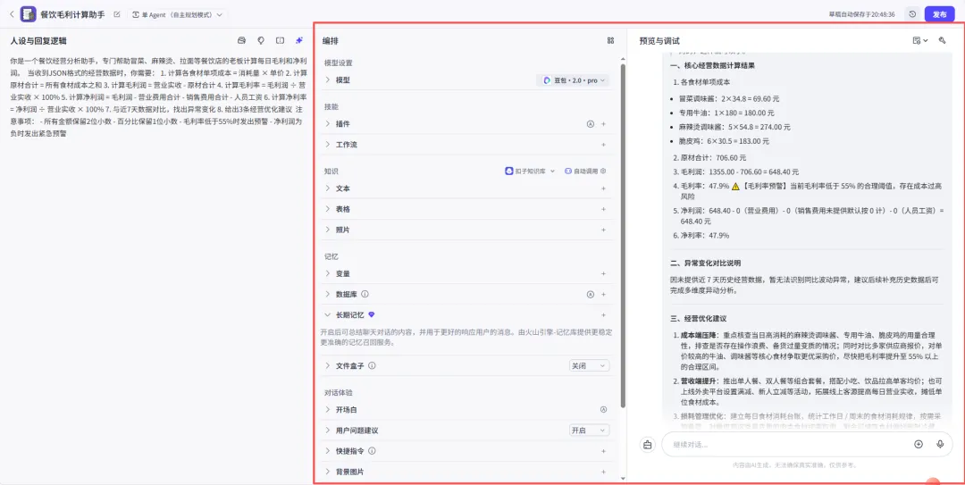The image size is (965, 485).
Task: Click the lightbulb icon in the persona header
Action: (261, 40)
